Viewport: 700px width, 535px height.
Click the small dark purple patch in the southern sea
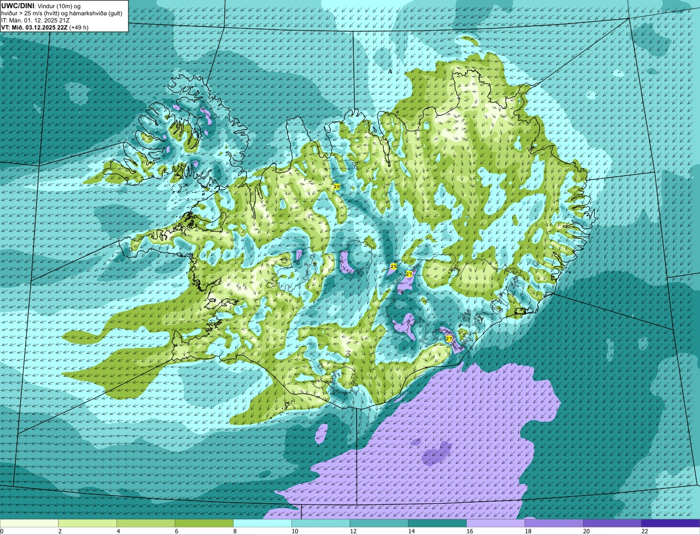pos(436,453)
